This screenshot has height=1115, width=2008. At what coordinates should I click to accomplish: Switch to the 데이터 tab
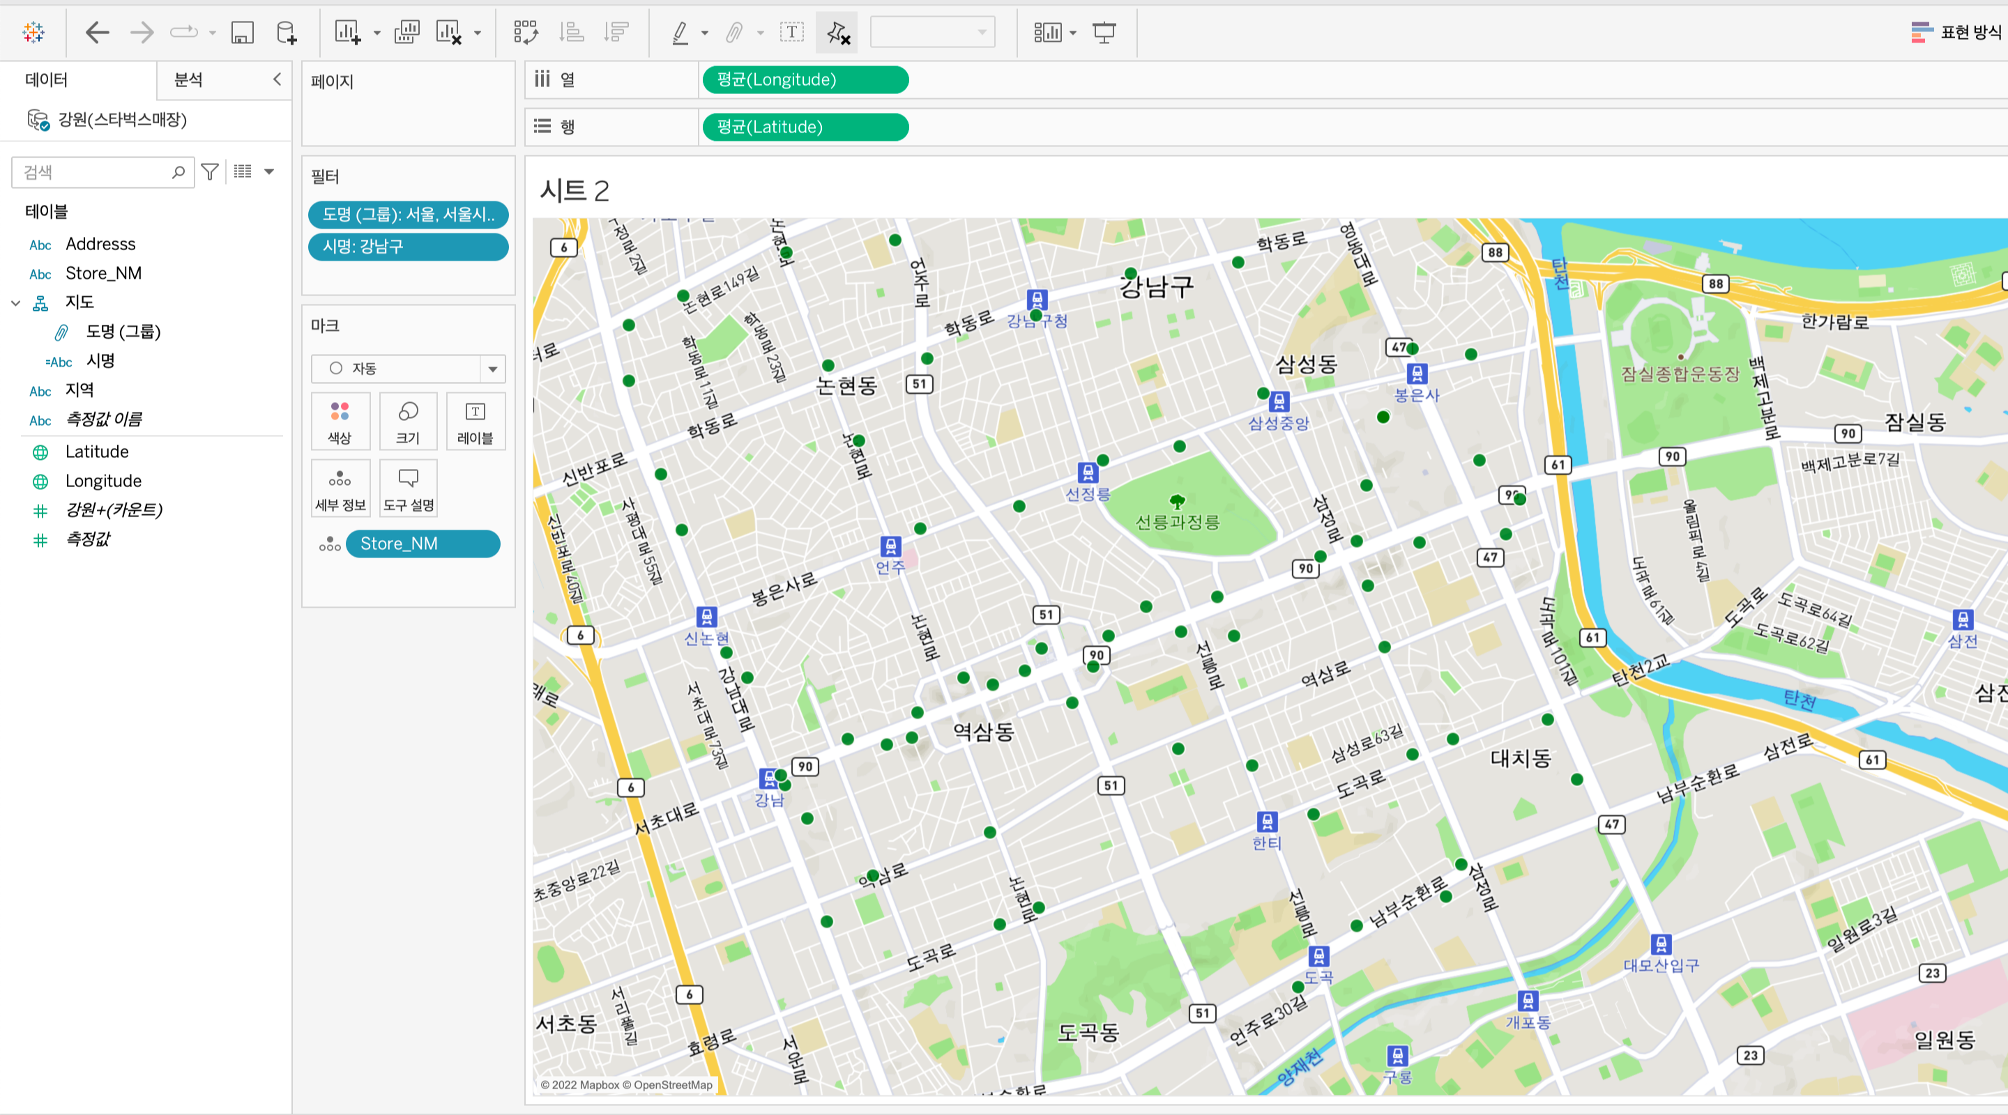point(47,79)
